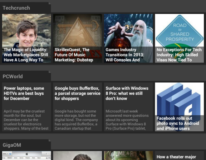Open 'Power laptops, some HDTVs' article
Viewport: 206px width, 160px height.
click(26, 107)
